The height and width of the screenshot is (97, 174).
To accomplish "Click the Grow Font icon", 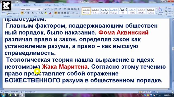I will pyautogui.click(x=45, y=9).
